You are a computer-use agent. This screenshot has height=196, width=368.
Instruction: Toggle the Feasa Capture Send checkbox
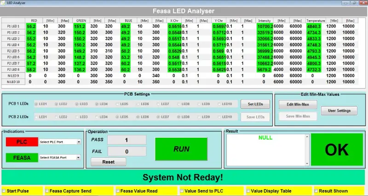[47, 191]
